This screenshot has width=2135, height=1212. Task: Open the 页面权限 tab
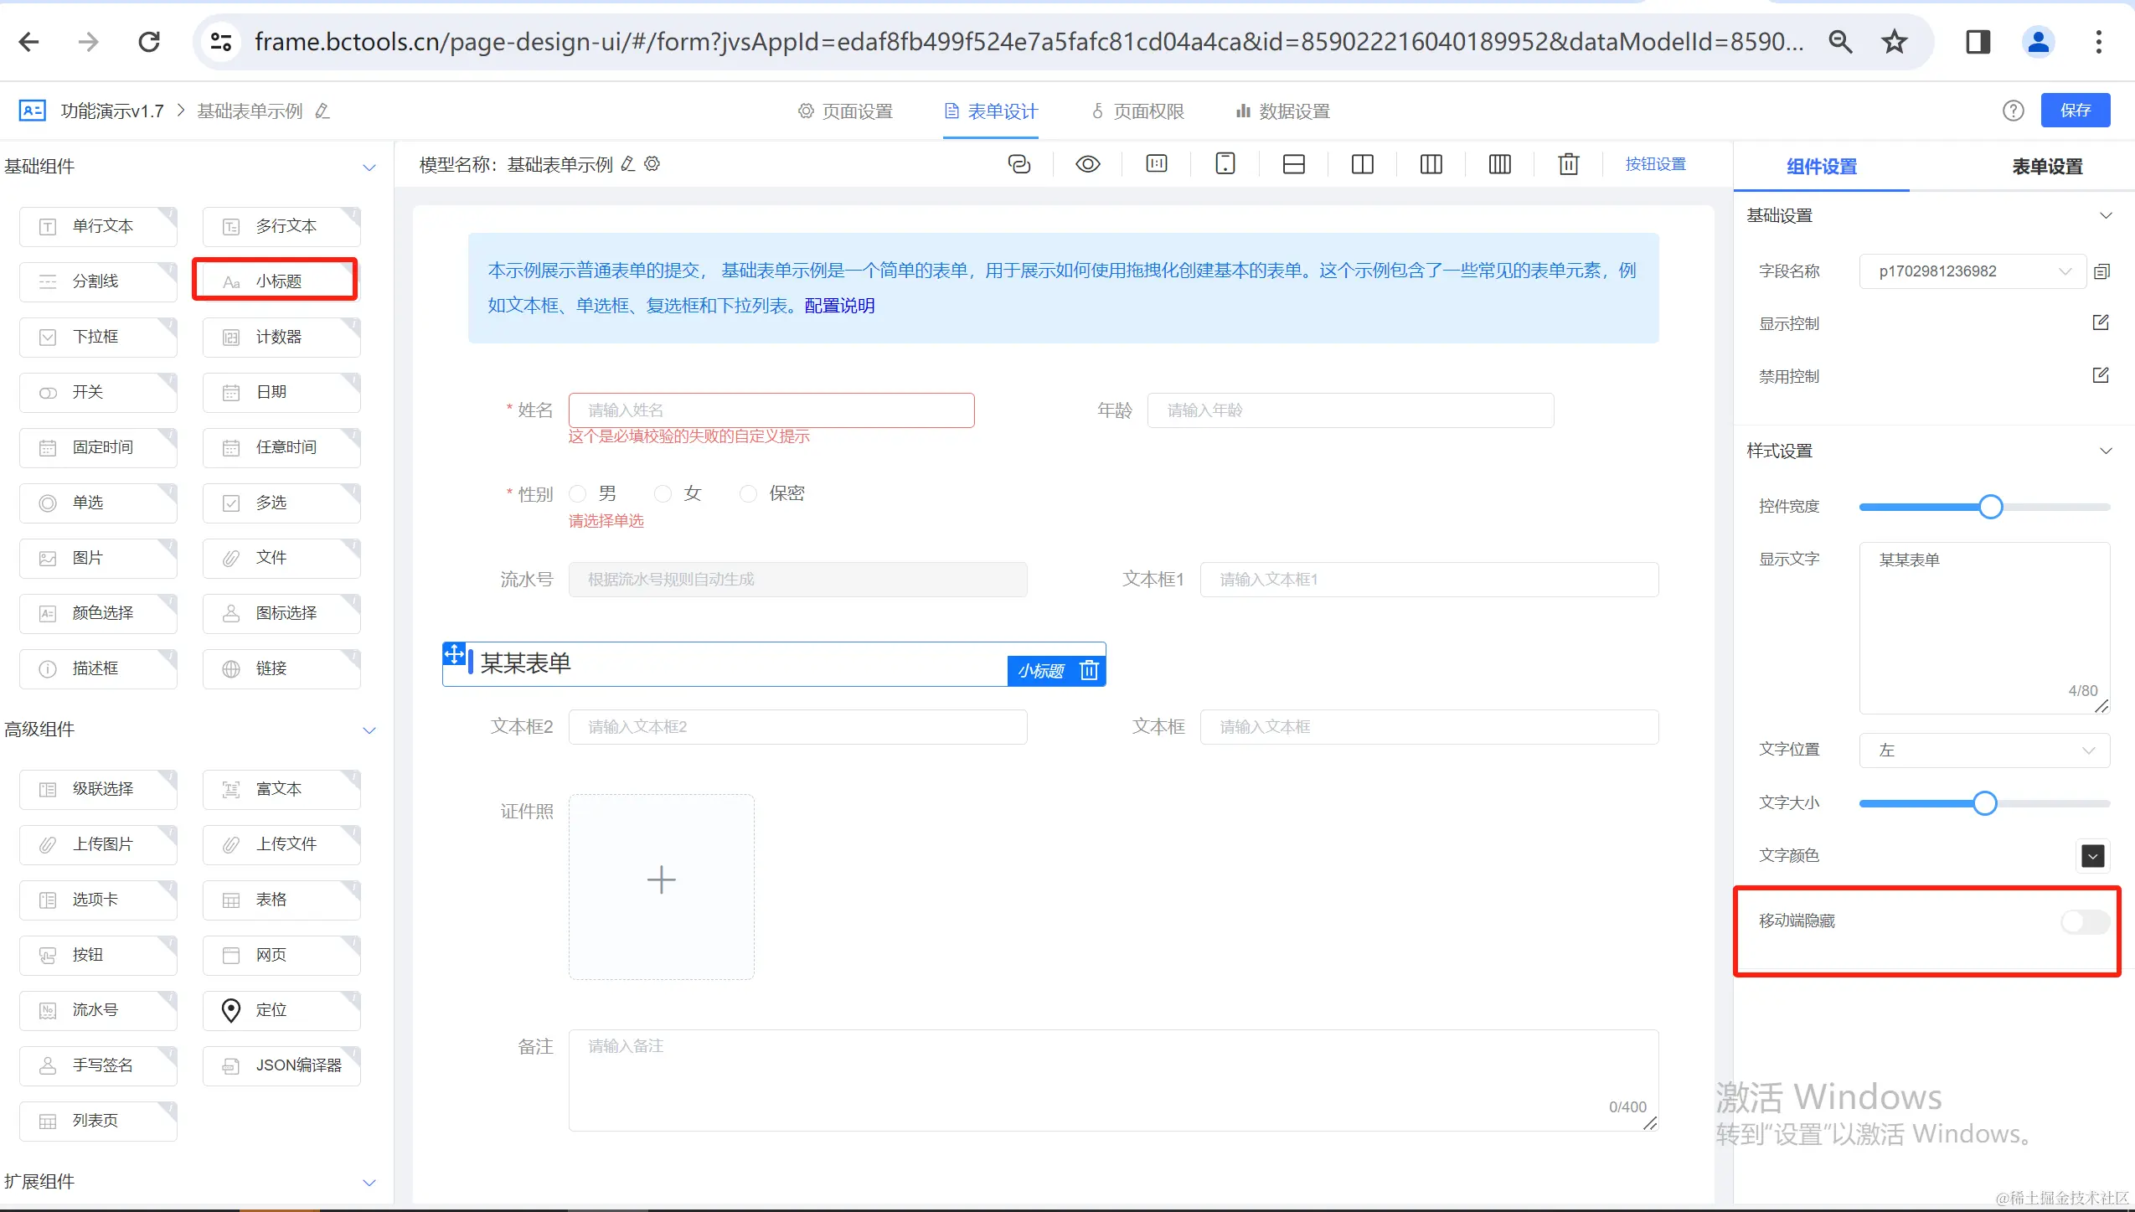coord(1137,111)
